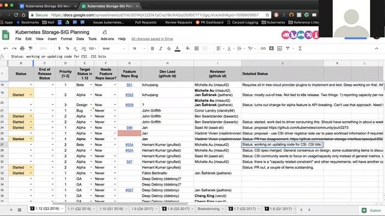
Task: Open the 1.12 (Q3 2018) sheet tab menu arrow
Action: tap(62, 209)
